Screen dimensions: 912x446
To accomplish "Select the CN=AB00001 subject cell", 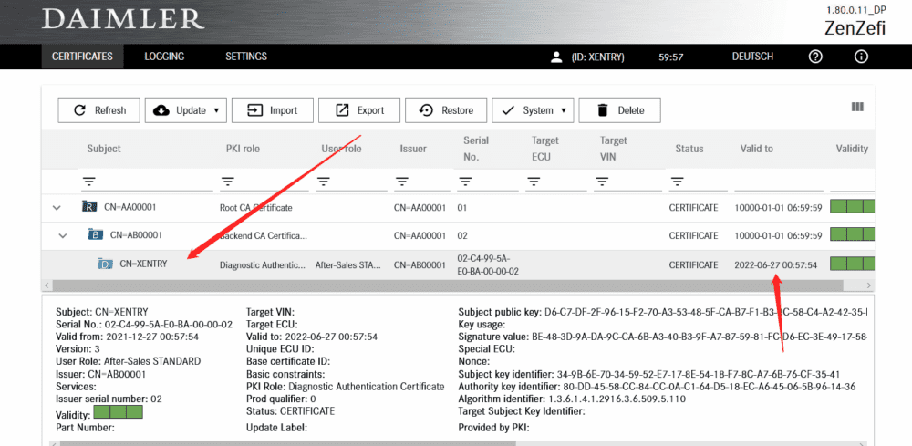I will click(136, 235).
